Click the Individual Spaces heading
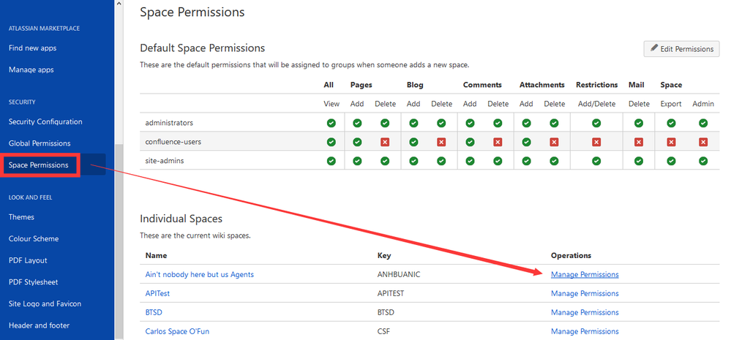The width and height of the screenshot is (731, 340). pos(181,219)
